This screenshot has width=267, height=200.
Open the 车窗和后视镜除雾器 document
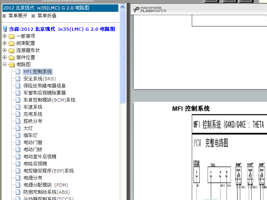tap(44, 93)
